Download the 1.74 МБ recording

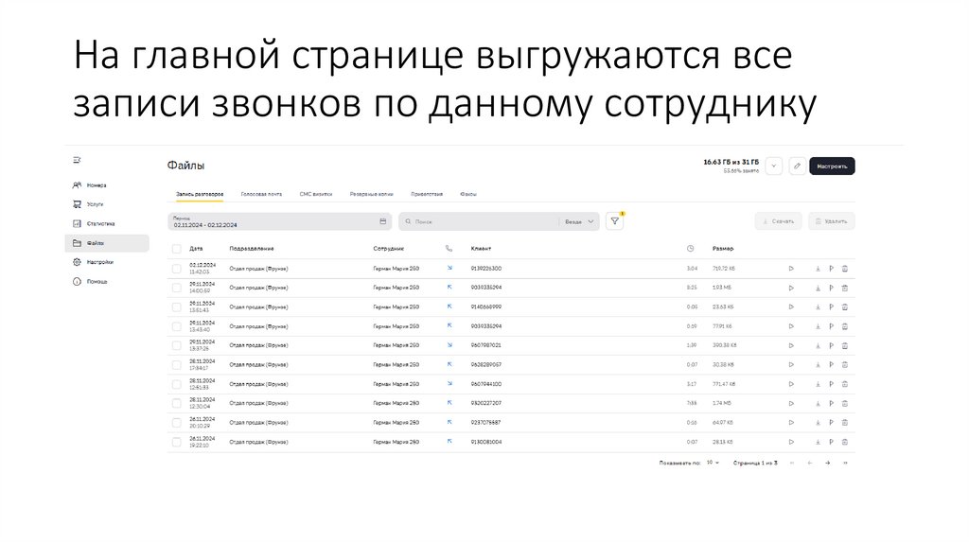pyautogui.click(x=818, y=403)
